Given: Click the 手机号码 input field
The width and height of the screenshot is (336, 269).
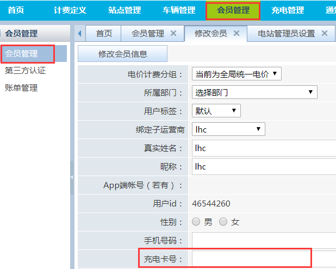Looking at the screenshot, I should tap(264, 240).
